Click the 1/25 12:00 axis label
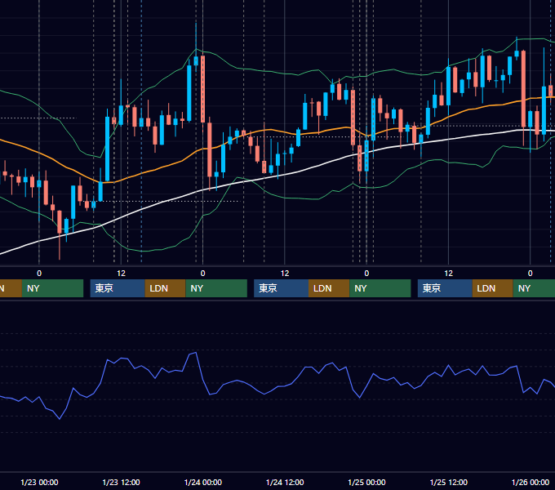Viewport: 555px width, 490px height. coord(448,482)
